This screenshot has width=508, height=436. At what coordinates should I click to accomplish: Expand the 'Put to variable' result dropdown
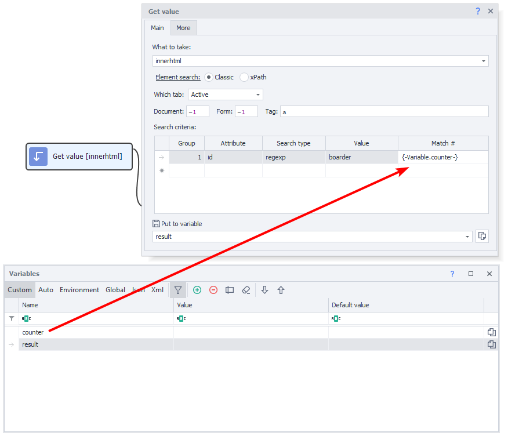pos(467,237)
